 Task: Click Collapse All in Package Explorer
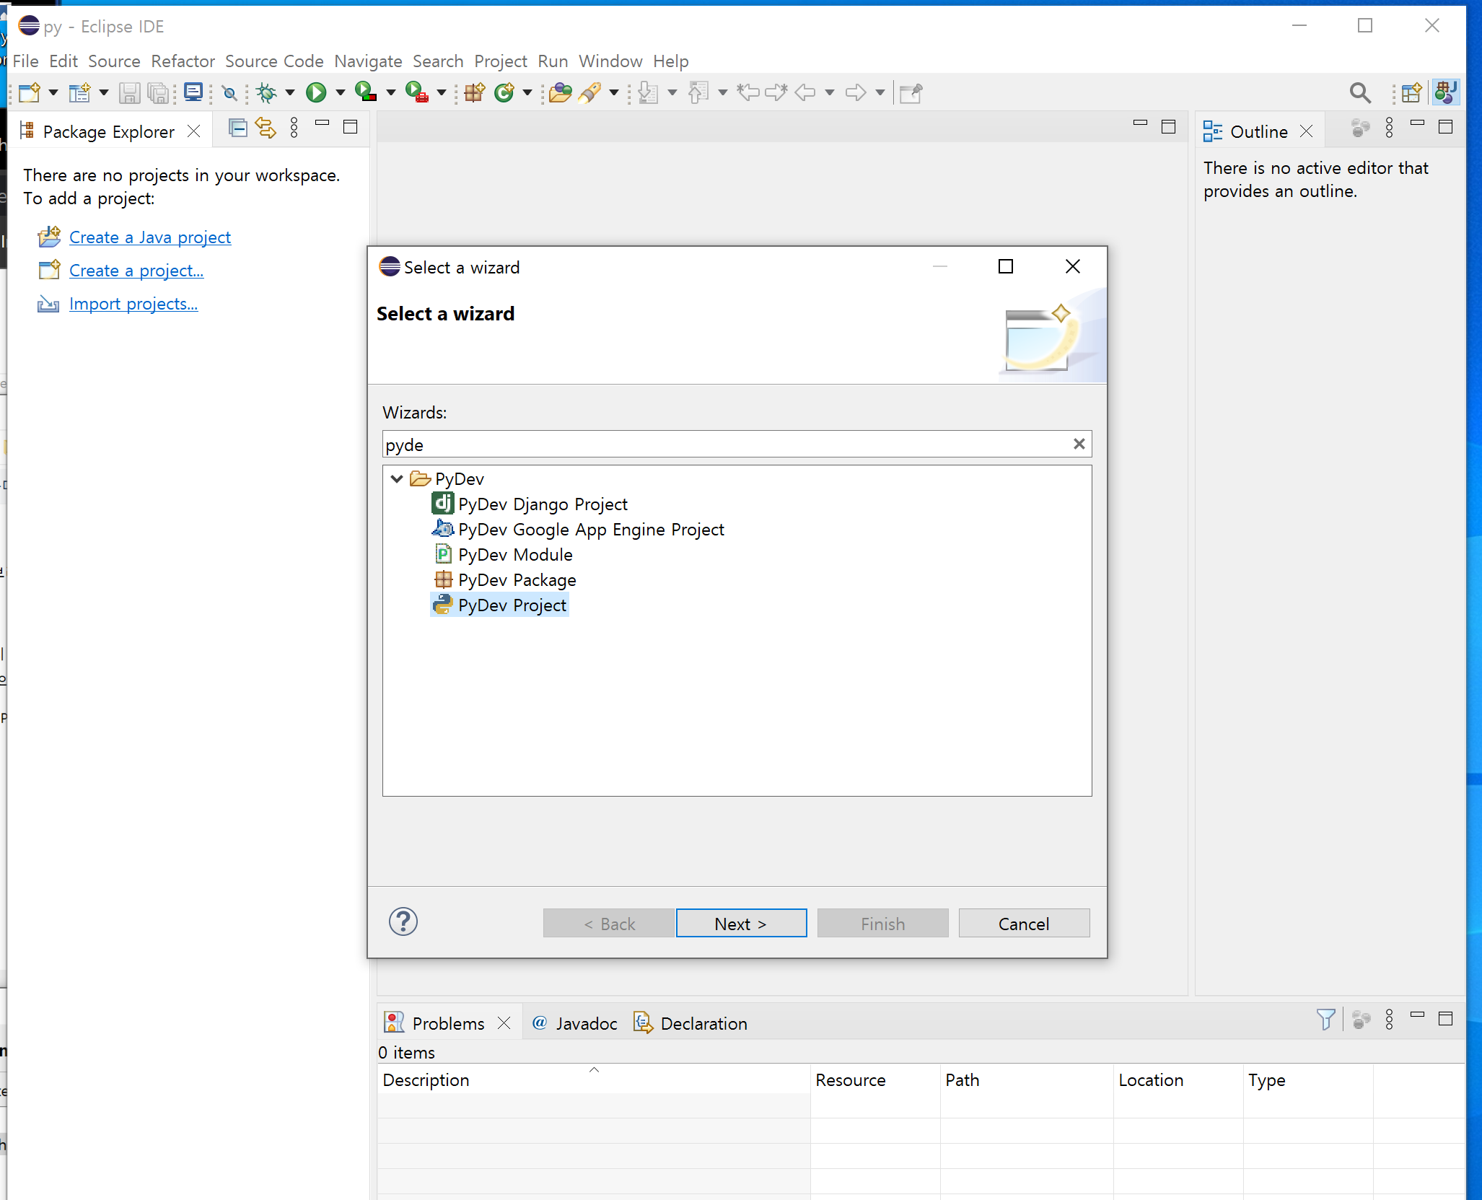[x=237, y=128]
